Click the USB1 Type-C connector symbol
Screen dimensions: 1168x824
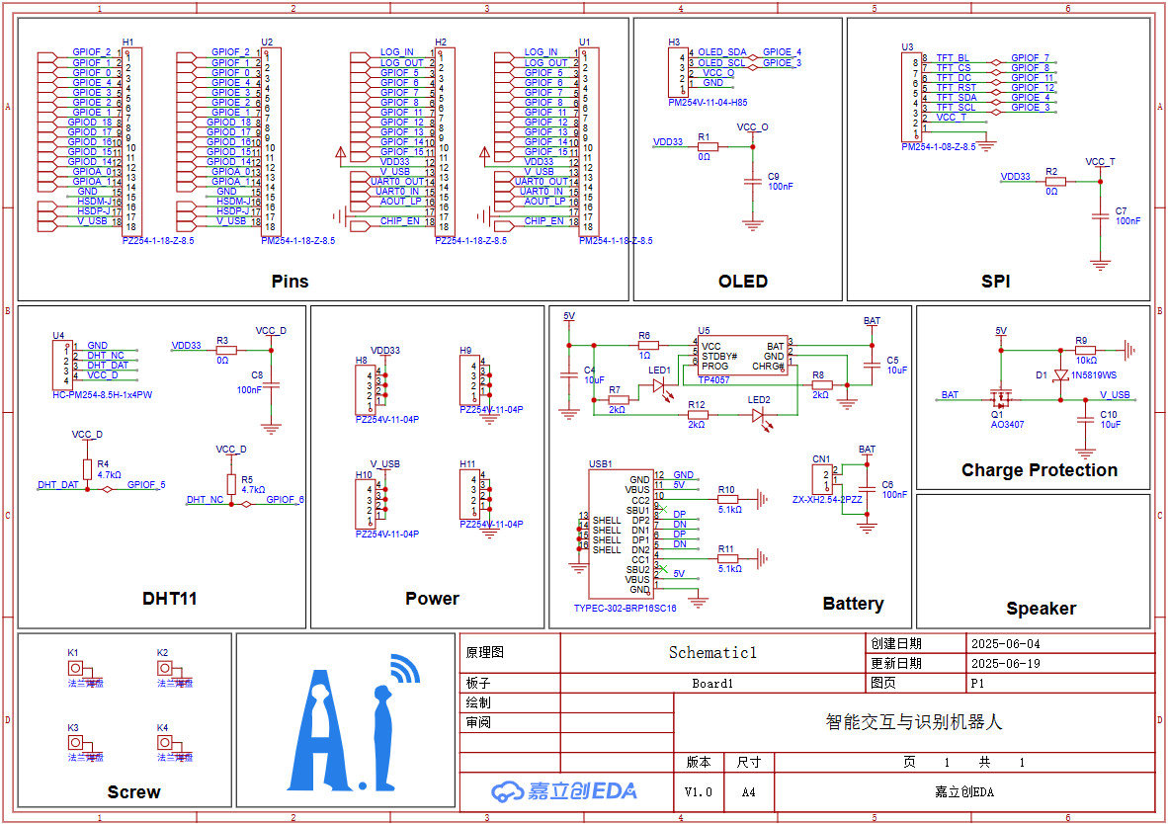coord(620,534)
